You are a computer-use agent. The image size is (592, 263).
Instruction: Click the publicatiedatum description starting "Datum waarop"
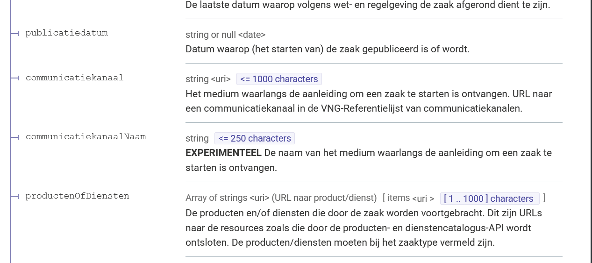click(327, 49)
